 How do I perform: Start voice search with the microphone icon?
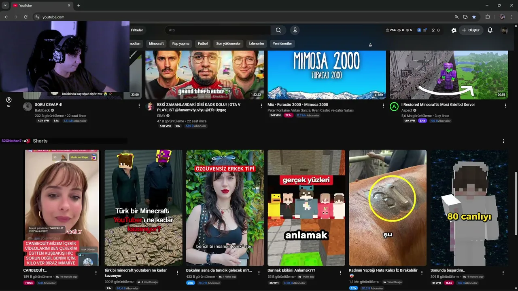tap(295, 30)
